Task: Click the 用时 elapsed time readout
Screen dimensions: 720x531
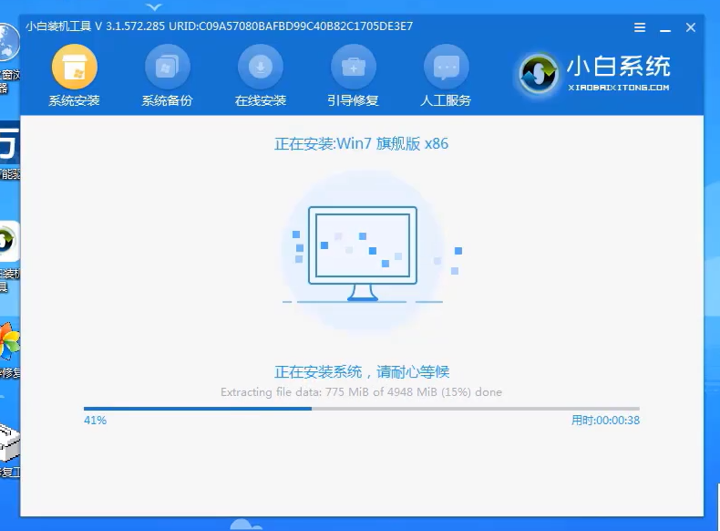Action: click(x=605, y=421)
